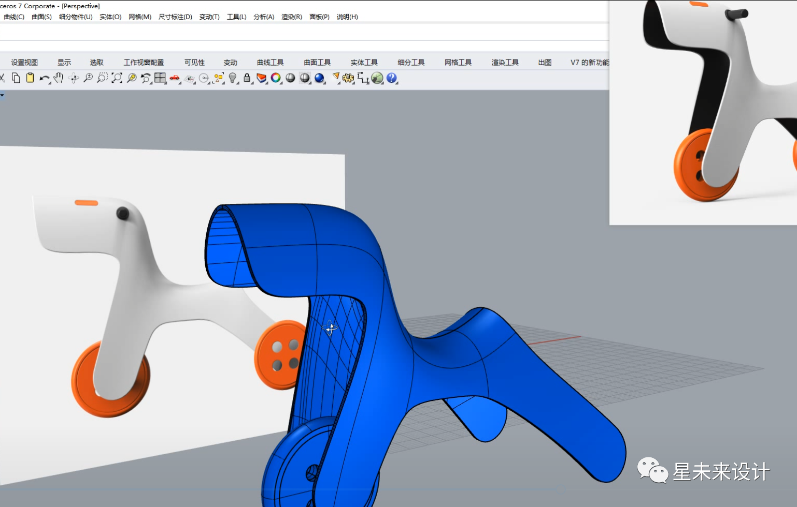The height and width of the screenshot is (507, 797).
Task: Click the Zoom Dynamic magnifier icon
Action: click(88, 78)
